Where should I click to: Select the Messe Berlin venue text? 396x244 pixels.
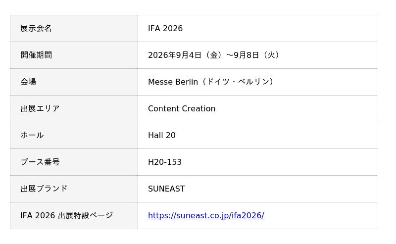coord(173,82)
